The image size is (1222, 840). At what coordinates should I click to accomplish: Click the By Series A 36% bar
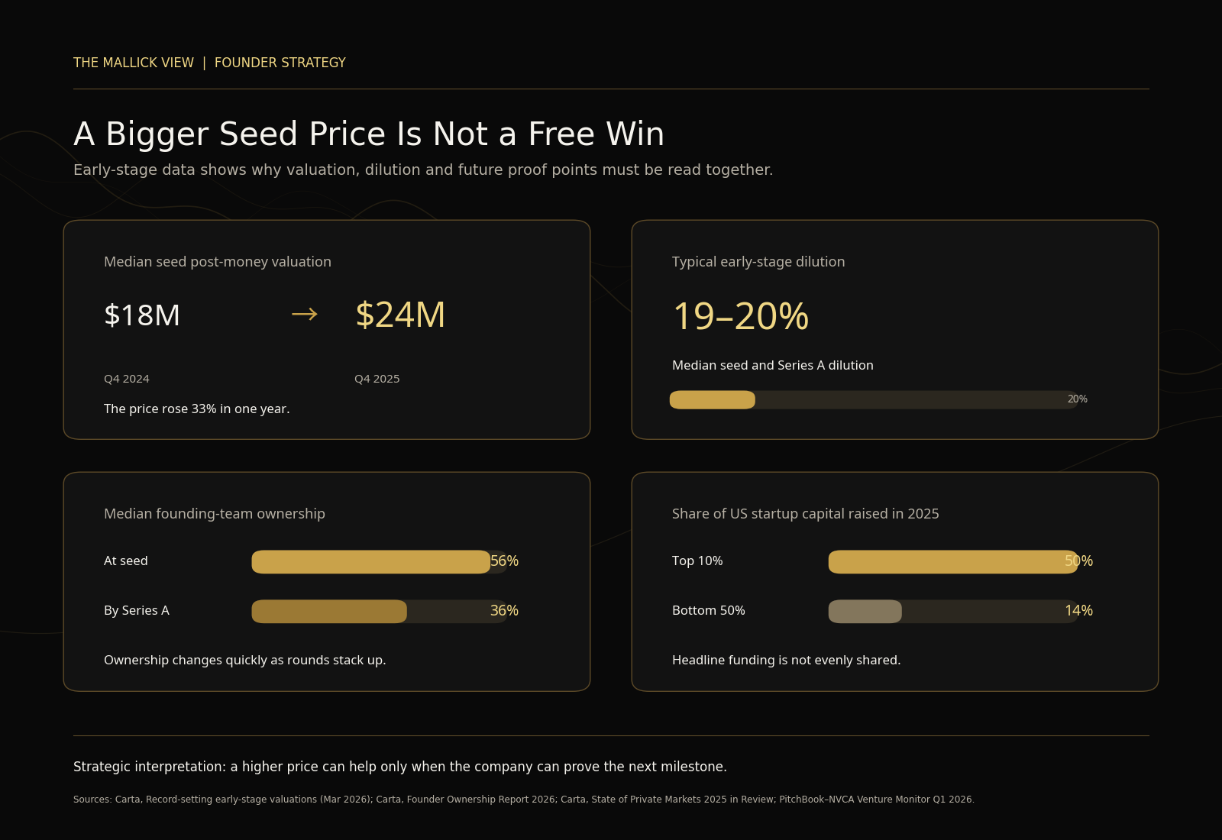coord(380,611)
